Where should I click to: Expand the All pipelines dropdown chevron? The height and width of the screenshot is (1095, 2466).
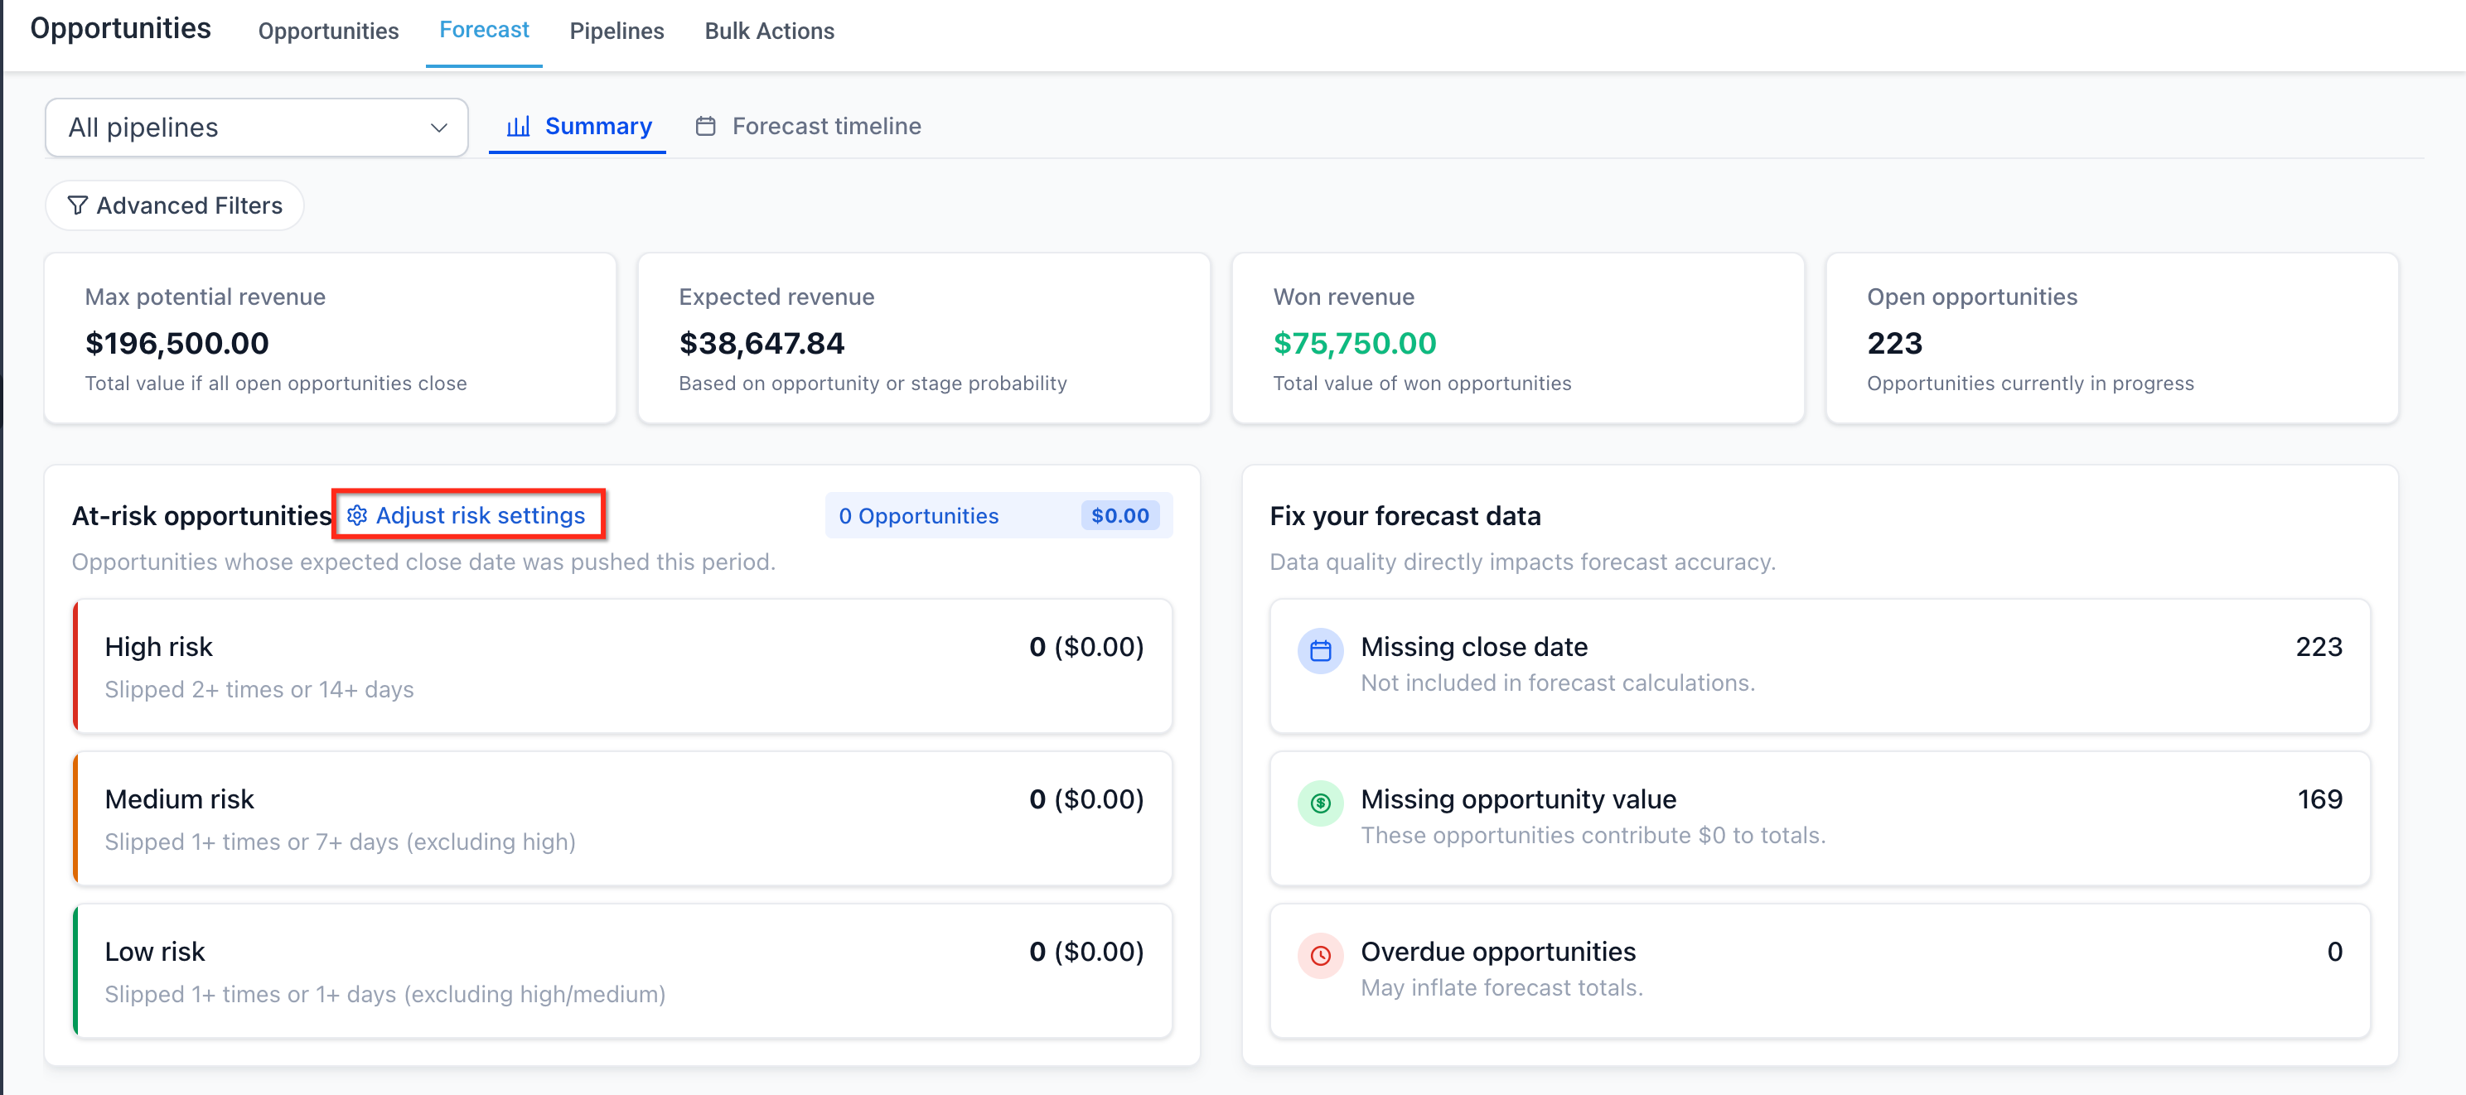[438, 128]
